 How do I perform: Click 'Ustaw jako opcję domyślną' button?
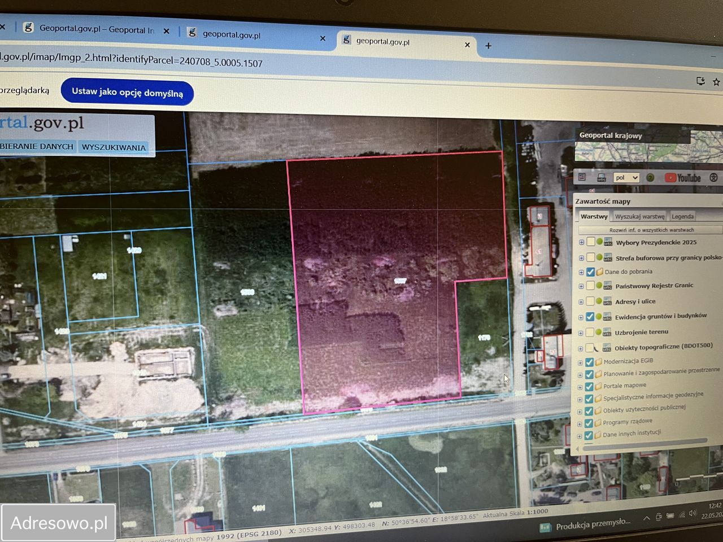[x=127, y=93]
